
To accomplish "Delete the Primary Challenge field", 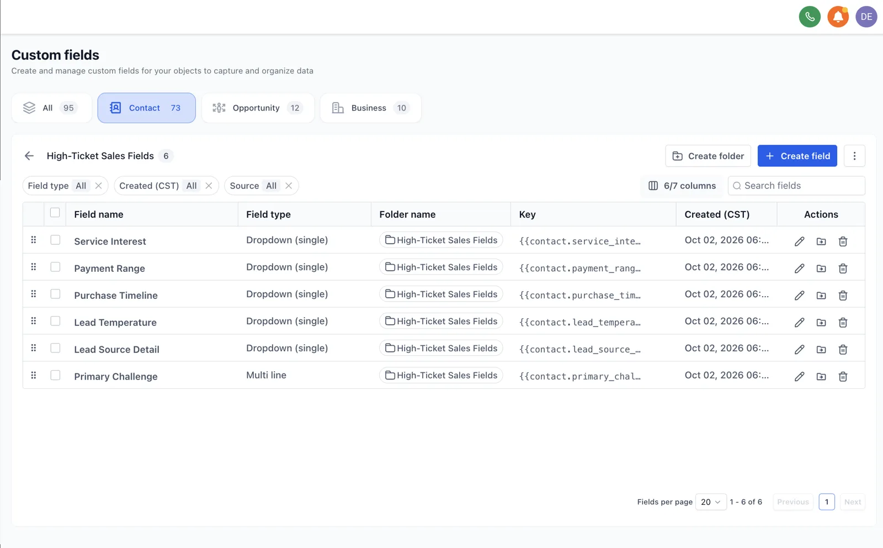I will [x=843, y=377].
